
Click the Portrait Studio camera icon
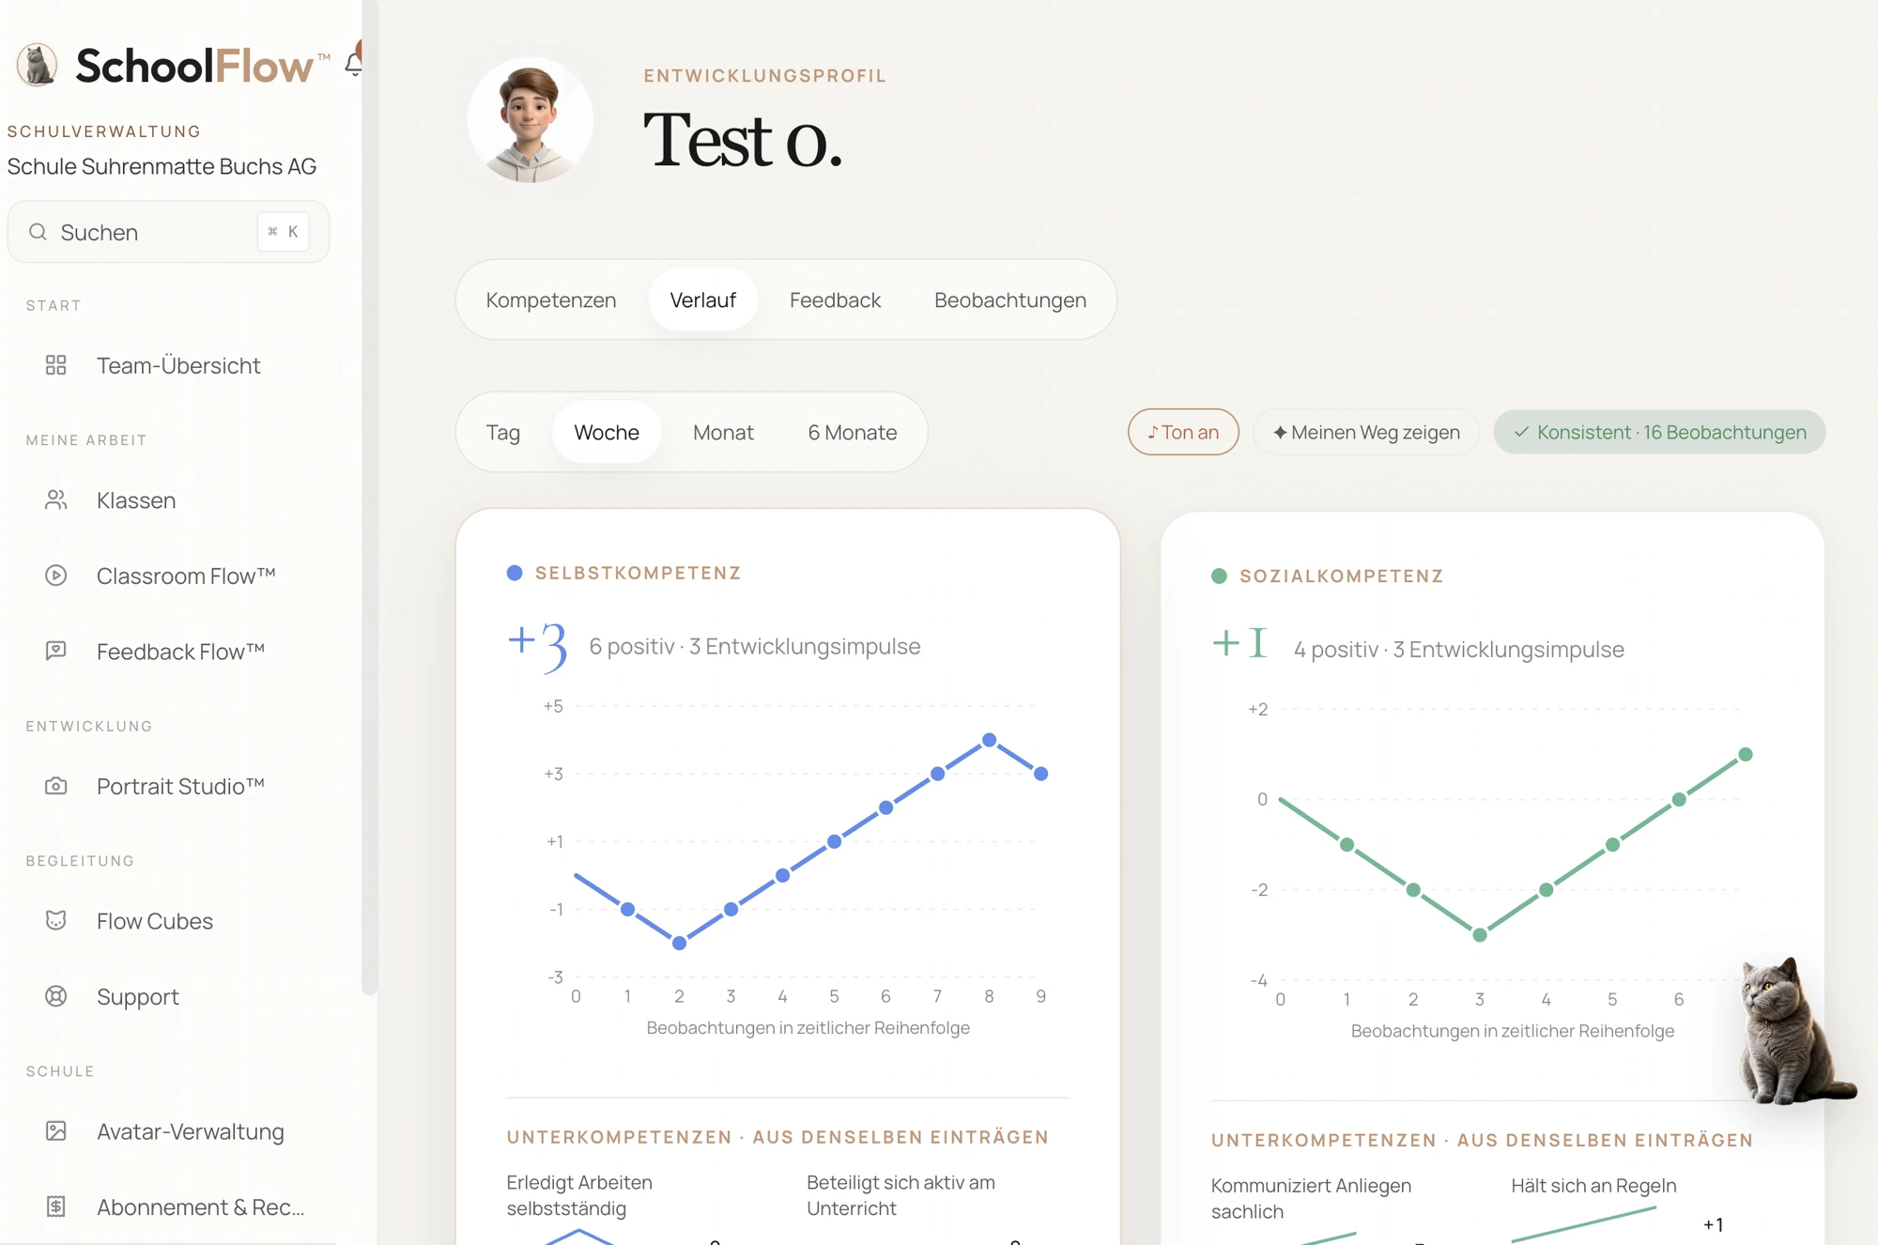(56, 786)
